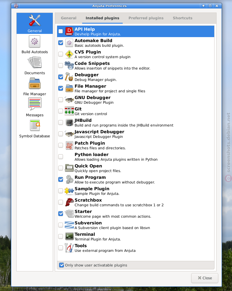
Task: Select 'Allows loading Anjuta plugins written in Python' text
Action: 116,160
